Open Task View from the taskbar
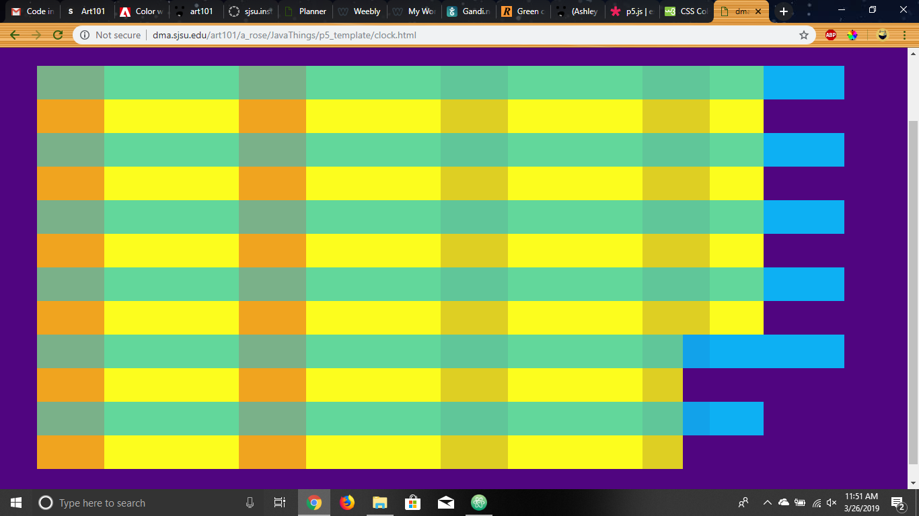 280,503
